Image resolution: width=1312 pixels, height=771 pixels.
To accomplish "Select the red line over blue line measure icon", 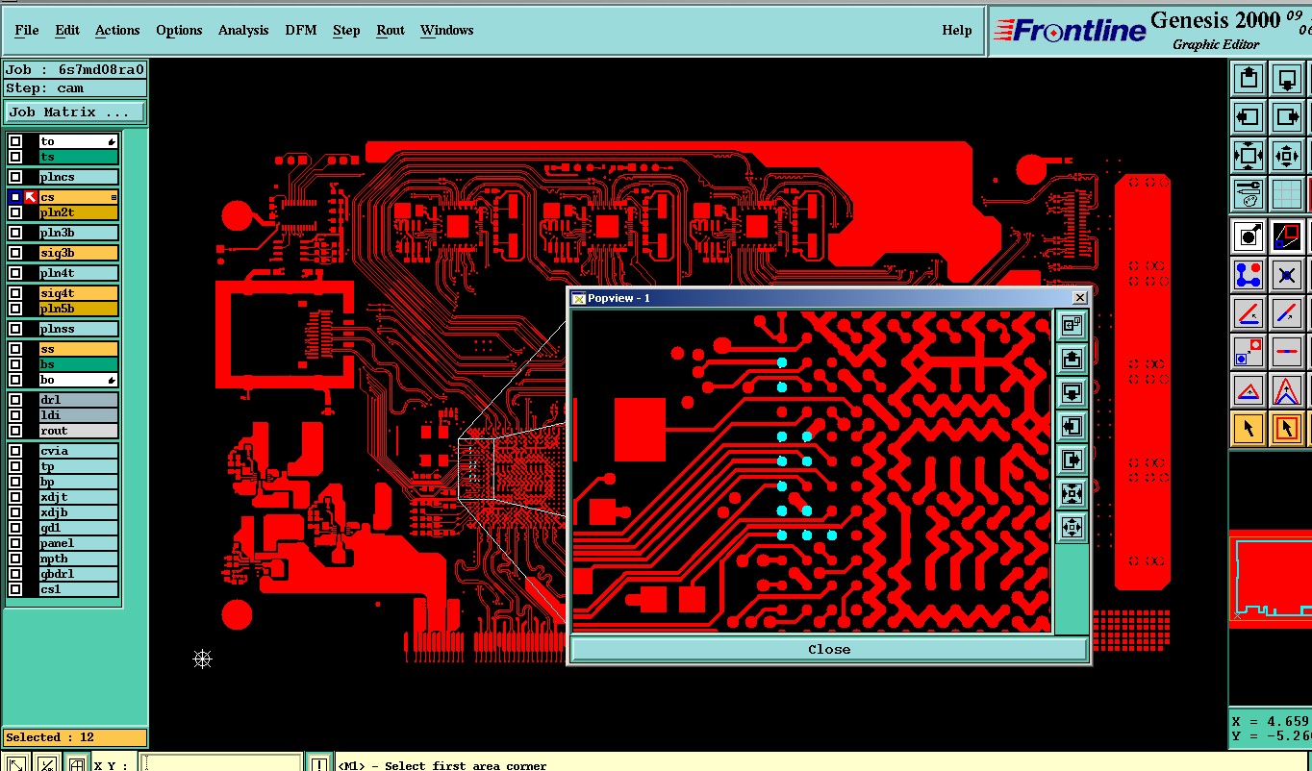I will click(1249, 313).
